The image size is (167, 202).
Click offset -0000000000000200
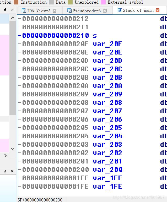pos(53,170)
